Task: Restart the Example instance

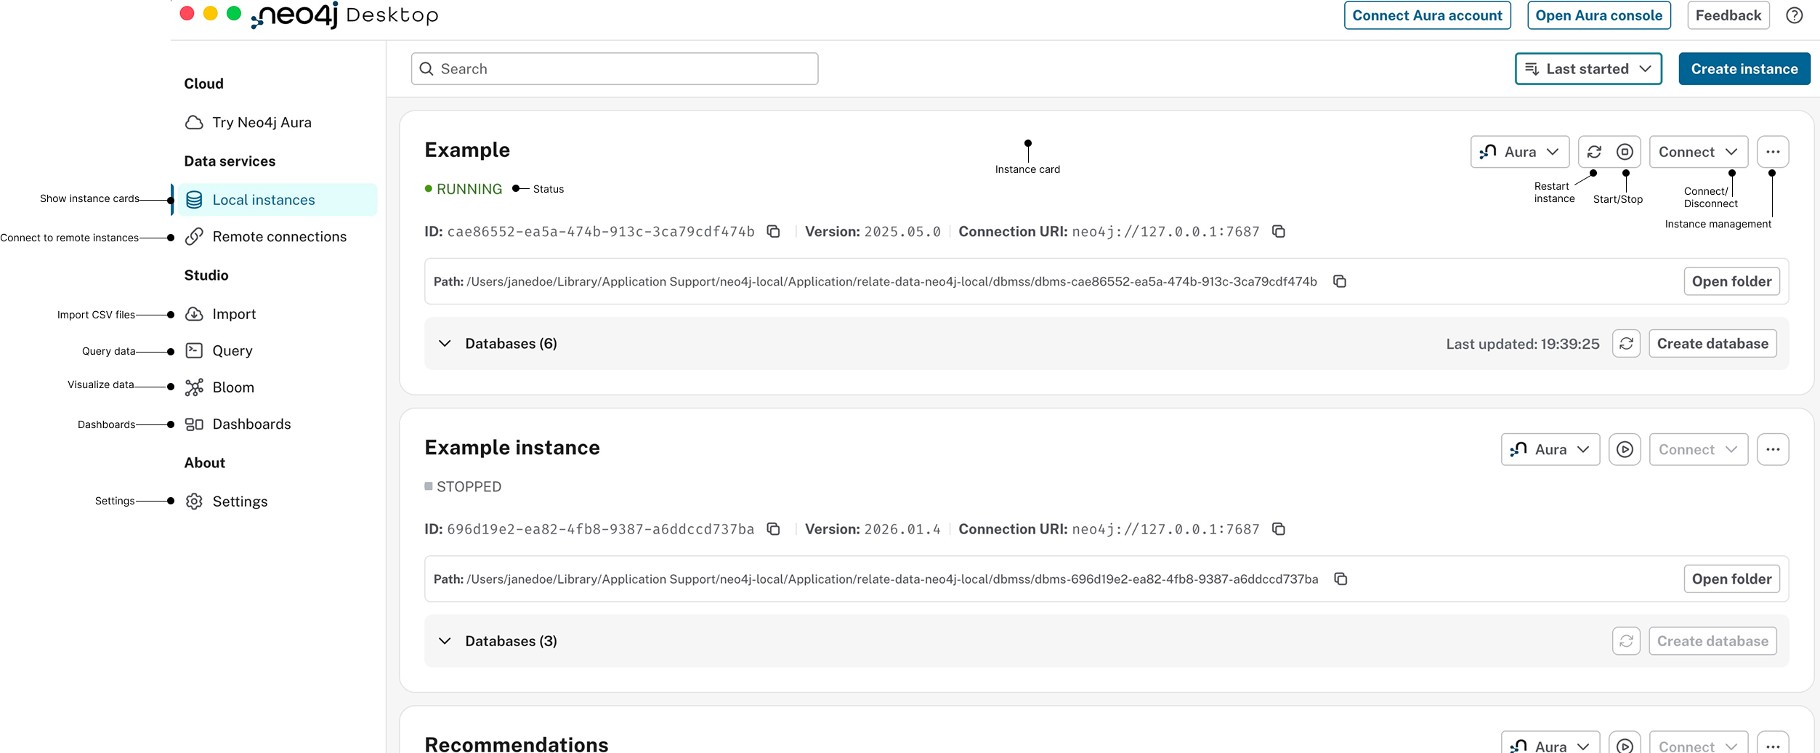Action: (1594, 152)
